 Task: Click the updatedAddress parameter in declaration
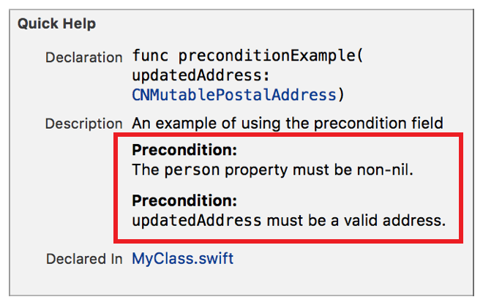(194, 76)
